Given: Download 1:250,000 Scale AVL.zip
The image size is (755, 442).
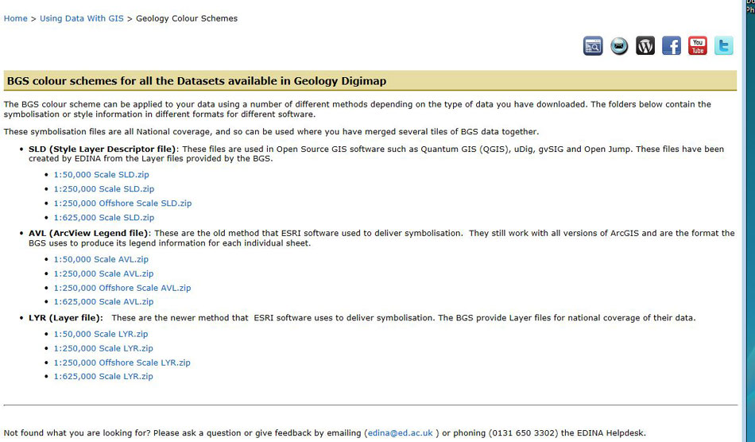Looking at the screenshot, I should coord(103,273).
